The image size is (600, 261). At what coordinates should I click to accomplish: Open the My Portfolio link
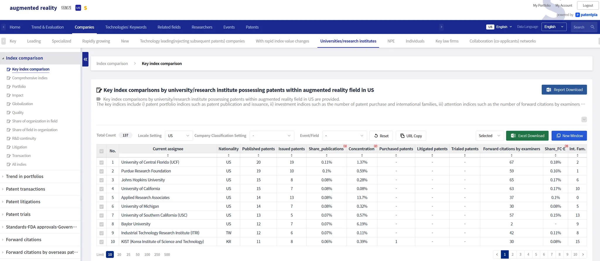point(541,5)
